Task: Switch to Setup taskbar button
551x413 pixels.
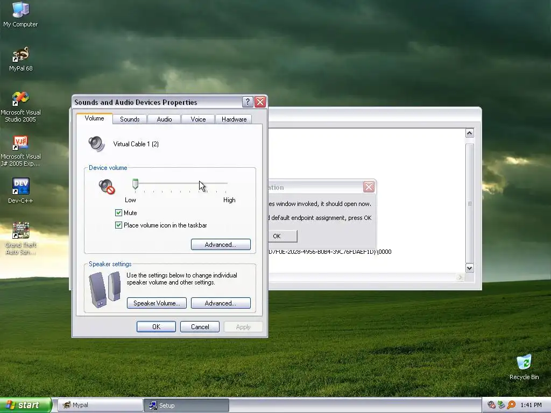Action: click(187, 405)
